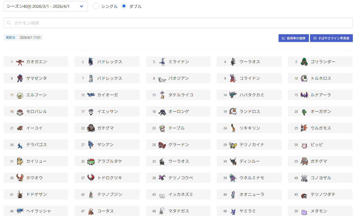
Task: Select the シングル radio button
Action: 96,6
